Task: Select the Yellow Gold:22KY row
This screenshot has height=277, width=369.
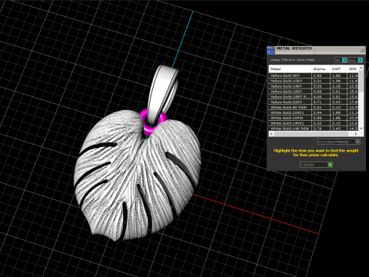Action: pos(314,102)
